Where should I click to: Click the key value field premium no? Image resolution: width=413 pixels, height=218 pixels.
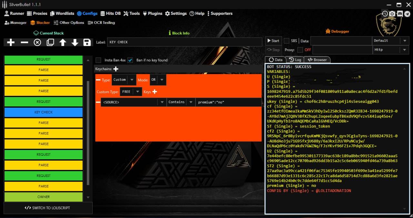[228, 102]
